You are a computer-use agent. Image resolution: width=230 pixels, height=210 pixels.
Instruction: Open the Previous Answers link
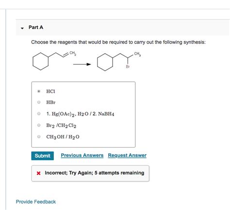(82, 155)
